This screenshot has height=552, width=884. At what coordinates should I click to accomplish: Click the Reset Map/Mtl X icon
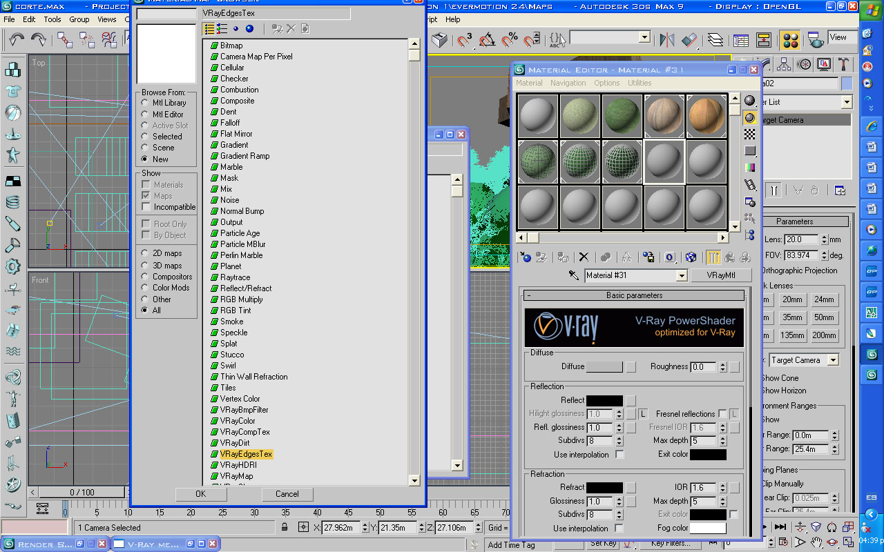point(584,257)
